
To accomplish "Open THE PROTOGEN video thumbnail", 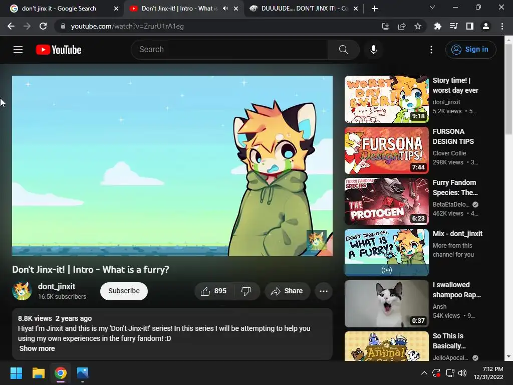I will (386, 202).
